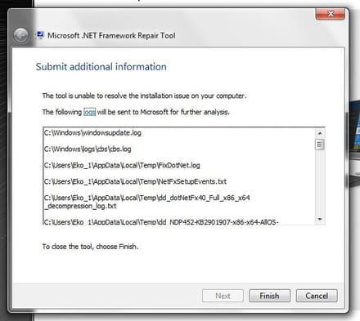Select the dd_dotNetFx40_Full decompression log entry
This screenshot has width=360, height=321.
tap(147, 202)
